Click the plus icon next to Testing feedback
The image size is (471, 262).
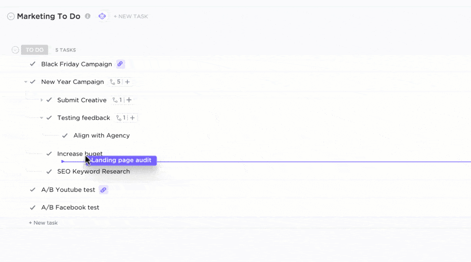point(132,118)
